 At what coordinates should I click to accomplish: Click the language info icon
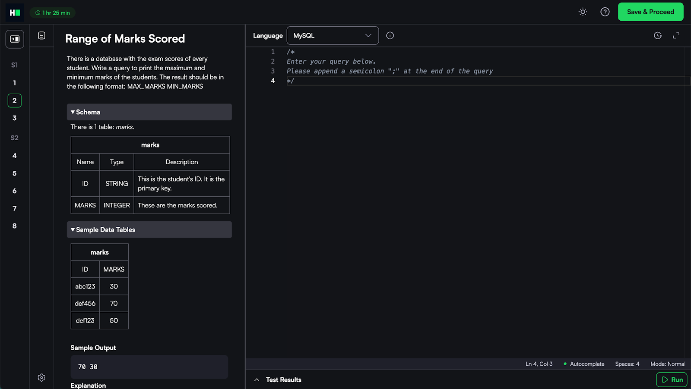coord(390,36)
